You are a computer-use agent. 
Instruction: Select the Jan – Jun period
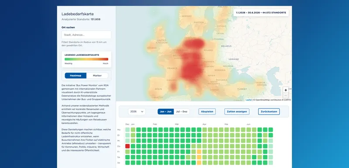click(x=166, y=111)
